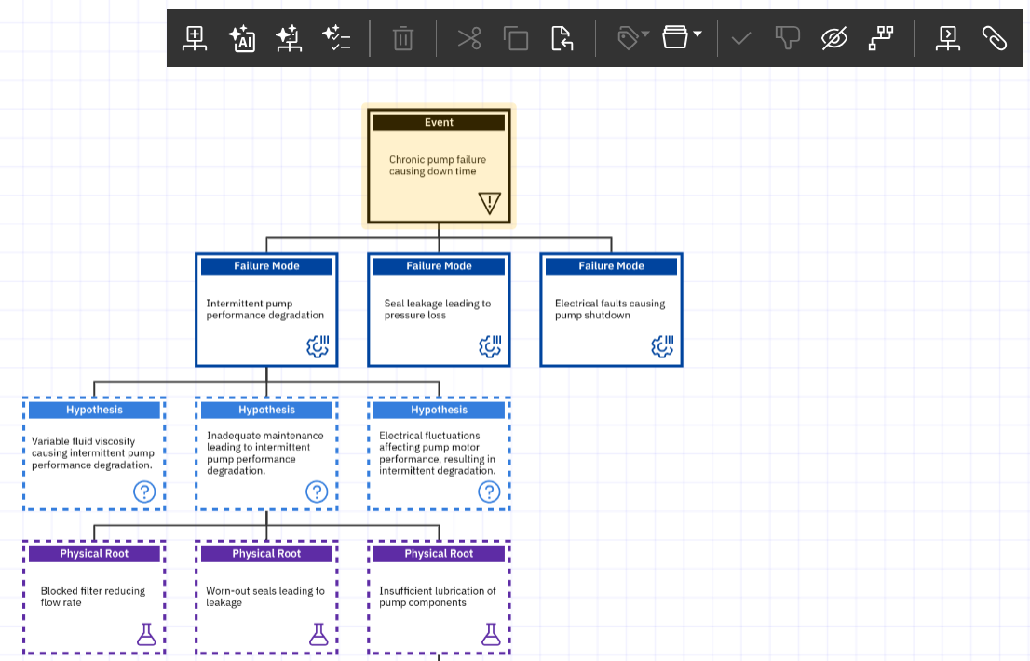Select the attach link icon
This screenshot has height=661, width=1030.
(x=995, y=38)
